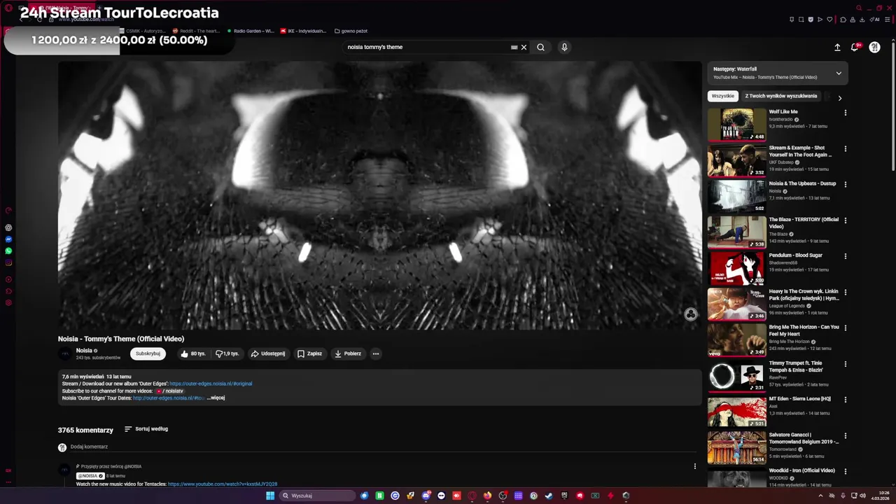Save the video with Zapisz
The width and height of the screenshot is (896, 504).
pos(309,353)
